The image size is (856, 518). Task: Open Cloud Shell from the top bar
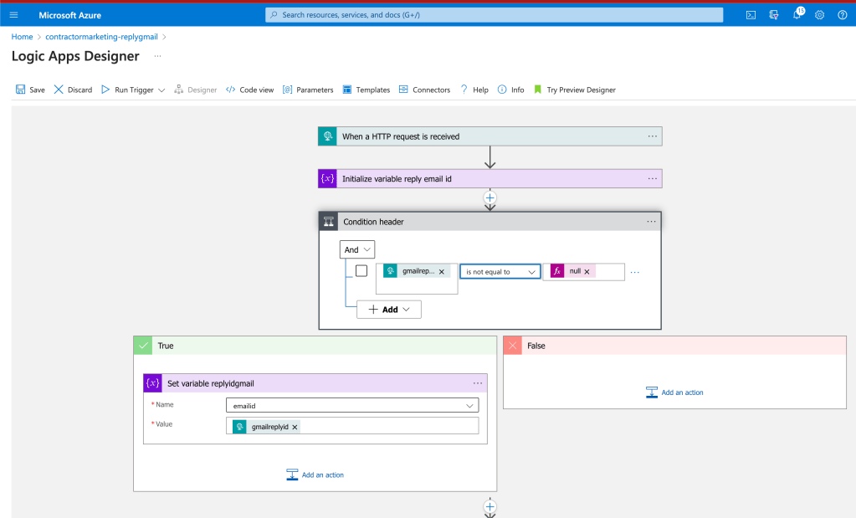point(751,15)
